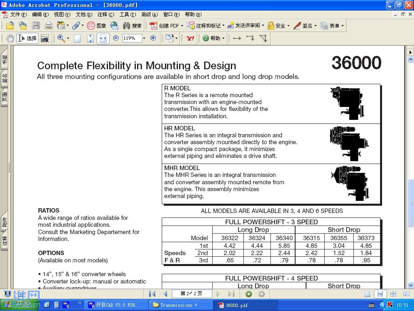
Task: Click the Print icon
Action: tap(49, 26)
